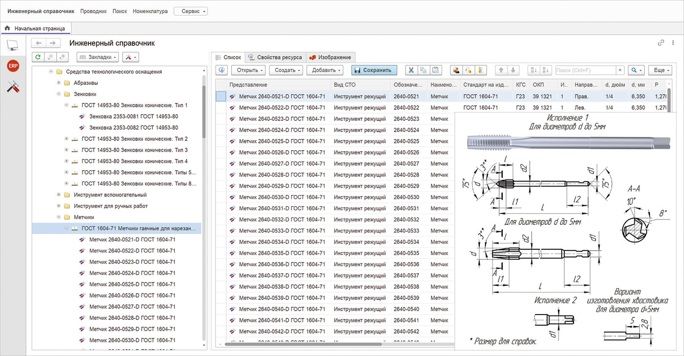Open the Закладки dropdown
684x356 pixels.
(98, 58)
